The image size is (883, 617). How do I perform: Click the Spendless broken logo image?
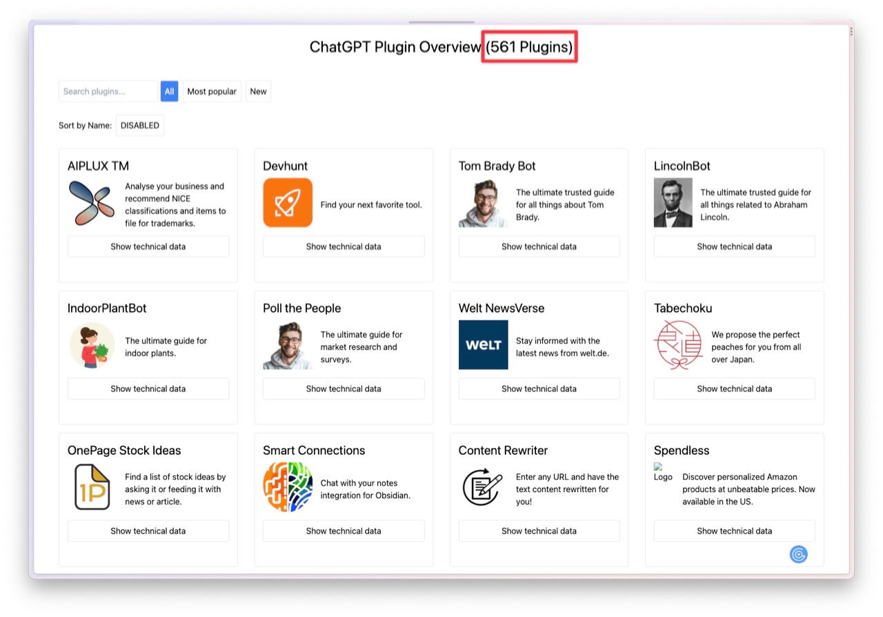[662, 472]
